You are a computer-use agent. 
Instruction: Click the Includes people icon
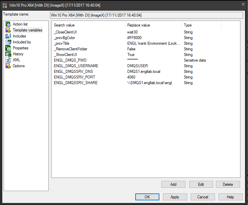click(8, 36)
